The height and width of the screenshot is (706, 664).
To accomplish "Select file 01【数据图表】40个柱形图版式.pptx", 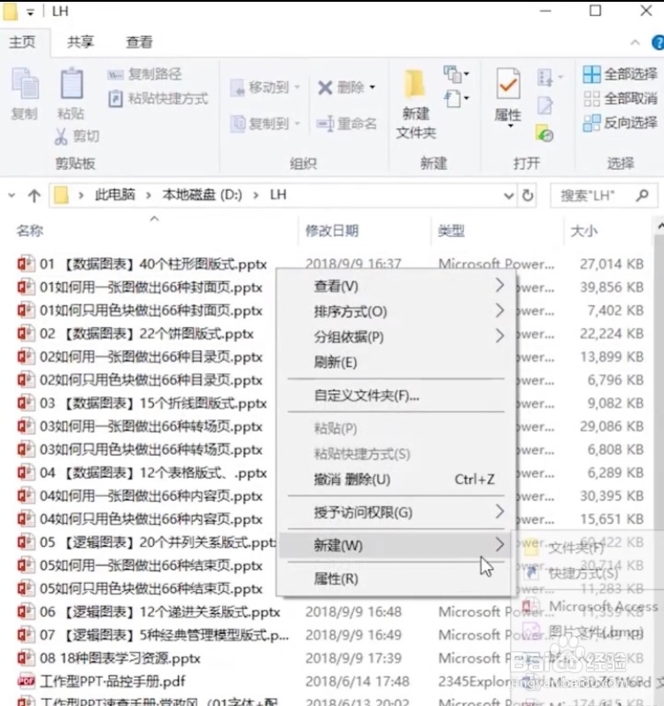I will click(x=154, y=264).
